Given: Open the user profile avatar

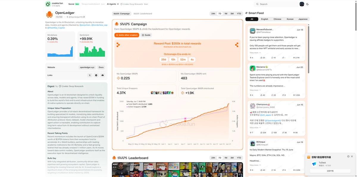Looking at the screenshot, I should [302, 4].
